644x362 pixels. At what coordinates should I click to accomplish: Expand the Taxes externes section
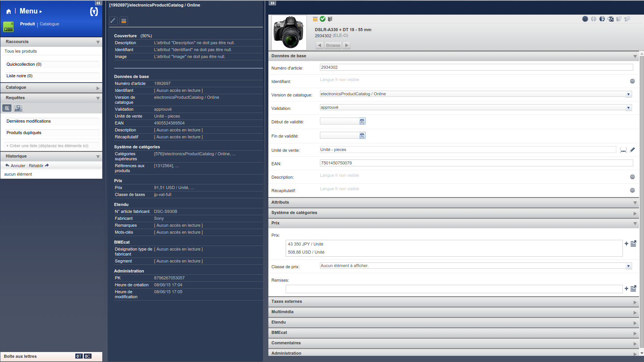[635, 302]
